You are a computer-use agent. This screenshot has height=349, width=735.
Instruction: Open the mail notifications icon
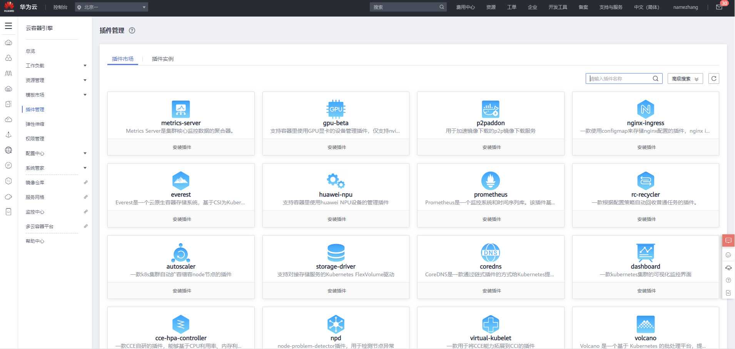[x=719, y=7]
